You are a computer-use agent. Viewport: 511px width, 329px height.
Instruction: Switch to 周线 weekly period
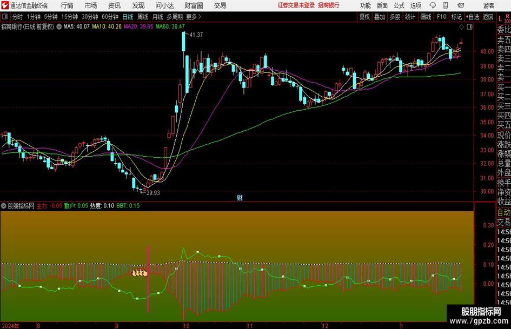point(142,17)
